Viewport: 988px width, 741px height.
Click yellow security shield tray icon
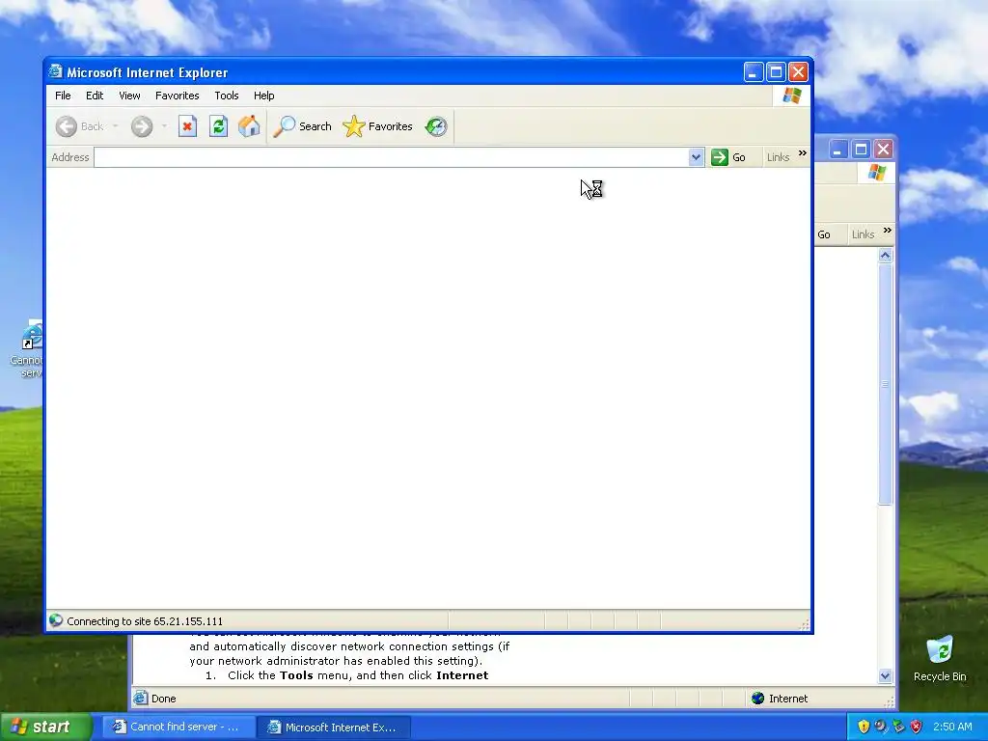click(x=864, y=727)
